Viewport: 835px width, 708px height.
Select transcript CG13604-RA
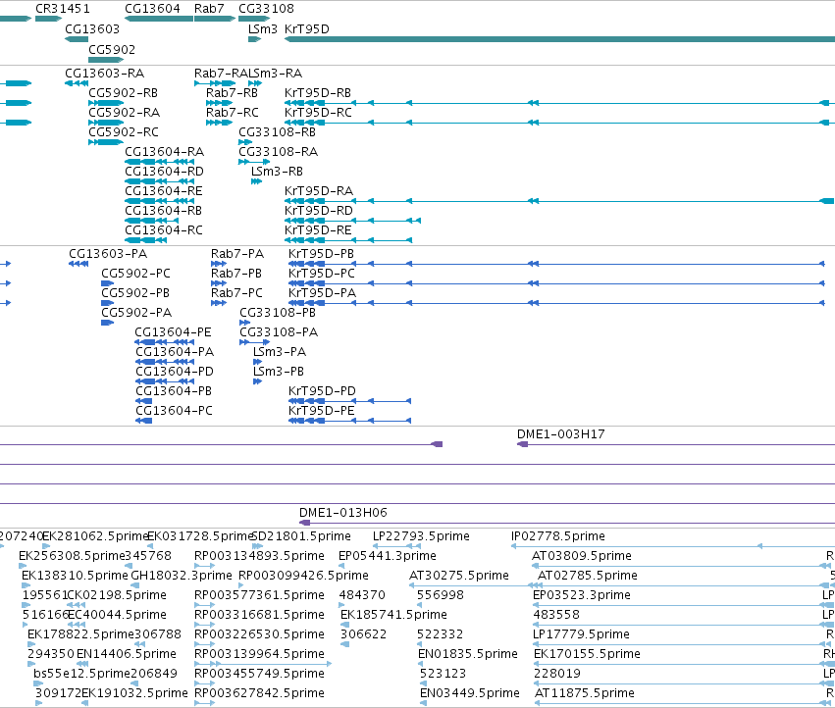point(165,152)
